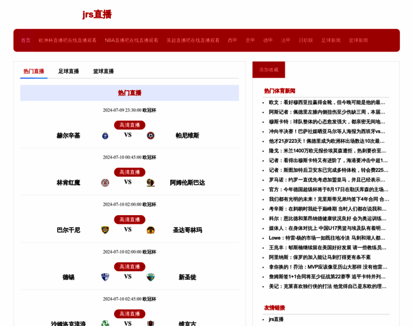Switch to 热门直播 tab

[34, 71]
